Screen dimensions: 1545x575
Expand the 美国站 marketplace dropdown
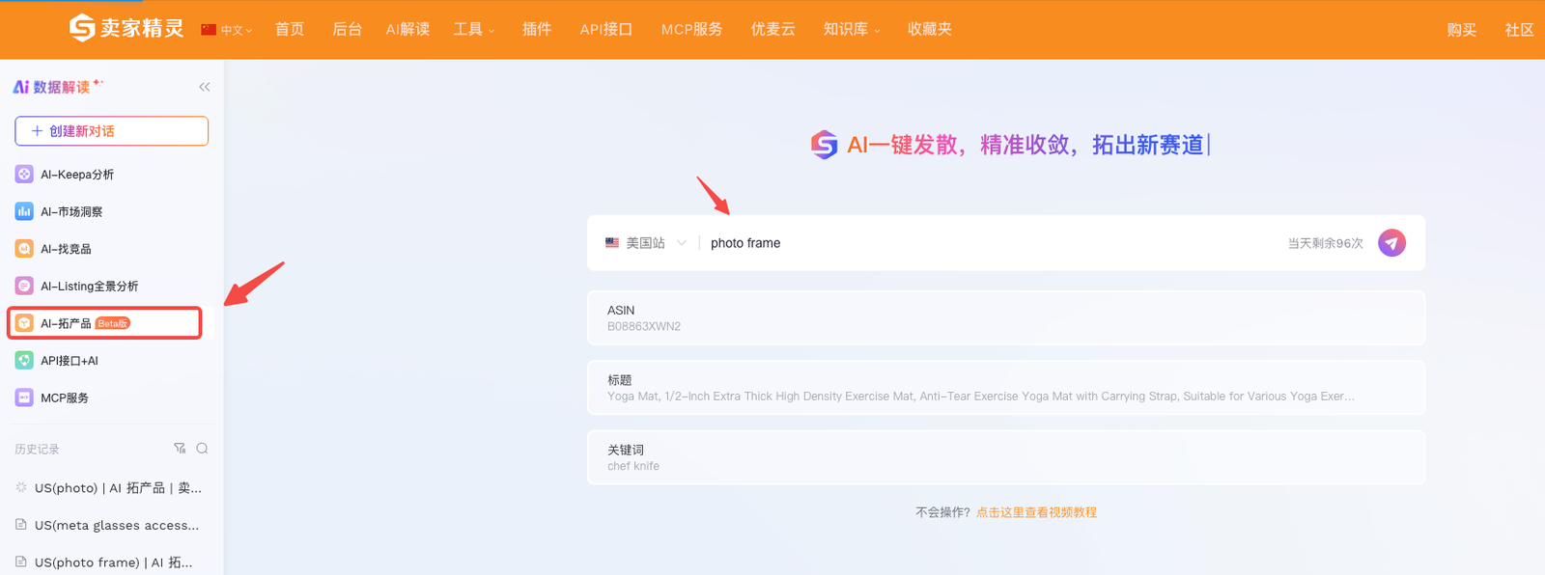(646, 243)
